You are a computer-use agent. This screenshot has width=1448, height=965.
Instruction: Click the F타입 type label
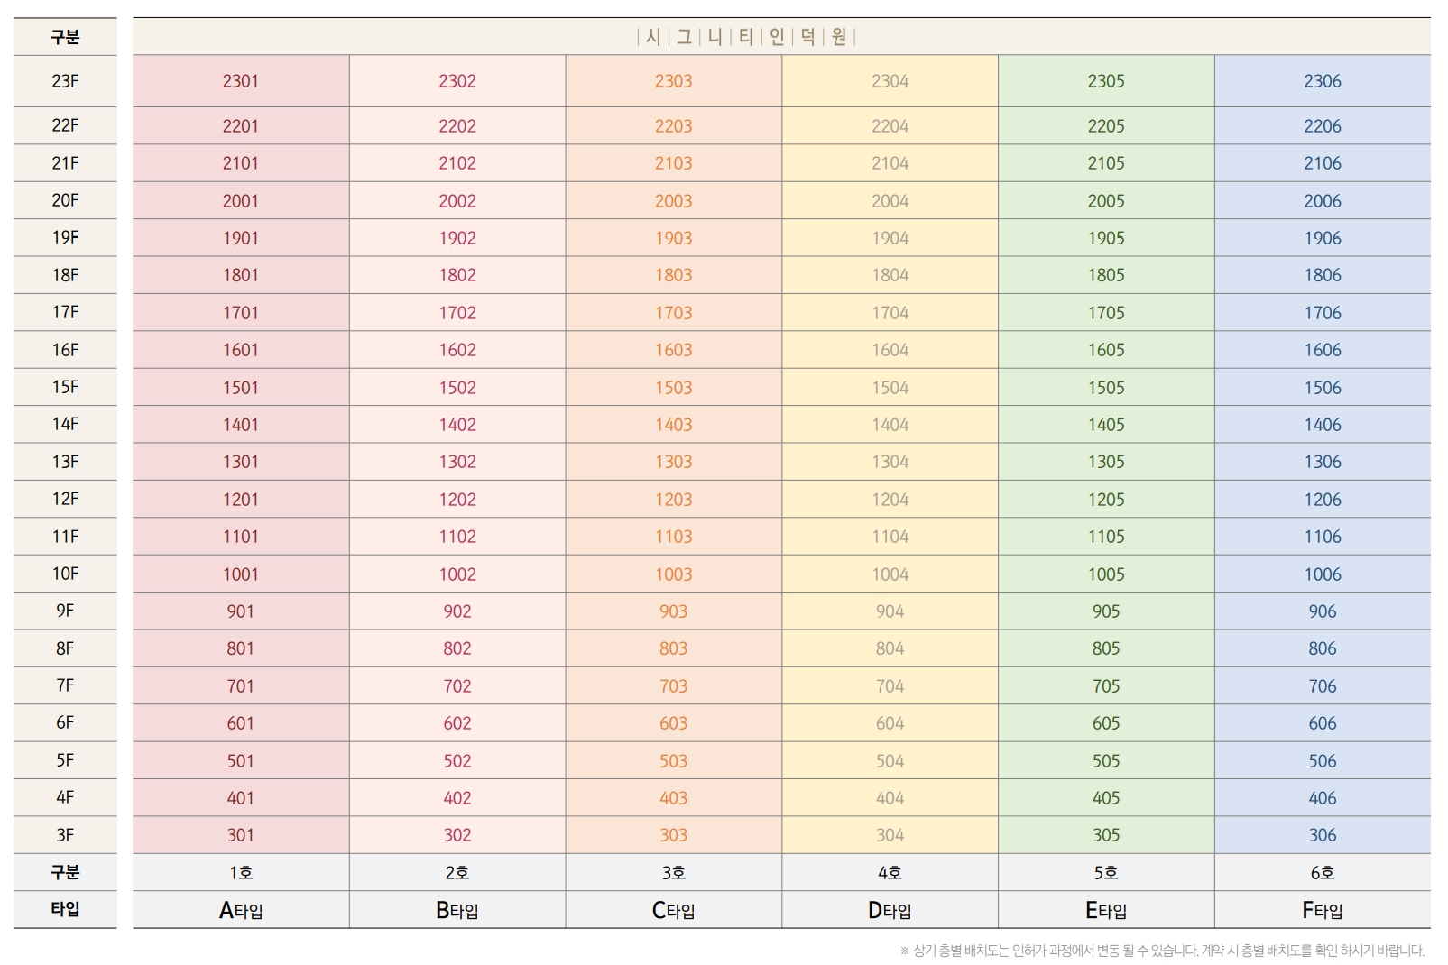click(1323, 910)
